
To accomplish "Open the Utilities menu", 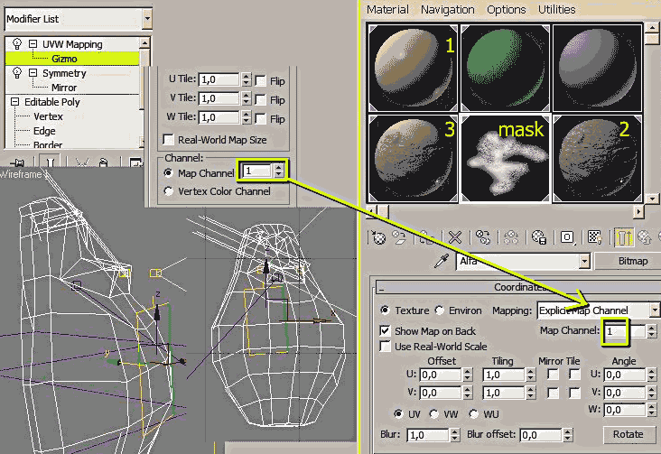I will [556, 9].
